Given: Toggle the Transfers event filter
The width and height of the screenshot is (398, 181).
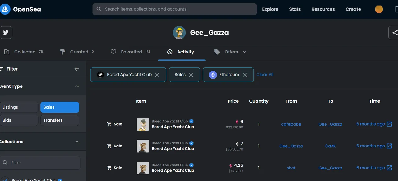Looking at the screenshot, I should [x=60, y=120].
